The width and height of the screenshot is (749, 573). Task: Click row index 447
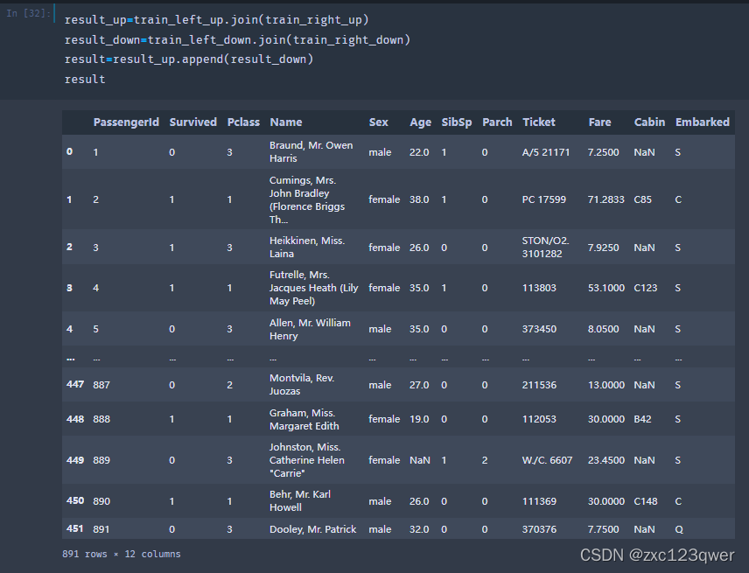pos(75,384)
